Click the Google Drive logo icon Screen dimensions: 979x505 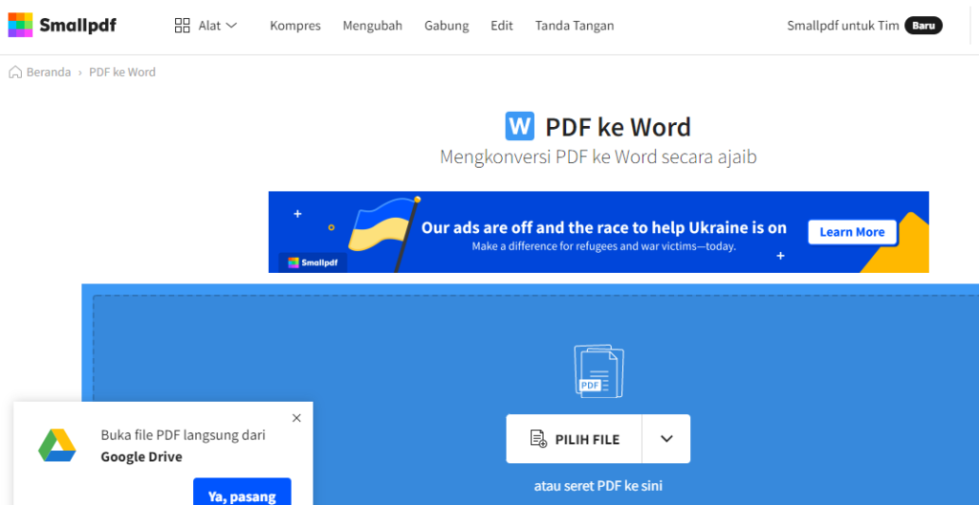(56, 445)
